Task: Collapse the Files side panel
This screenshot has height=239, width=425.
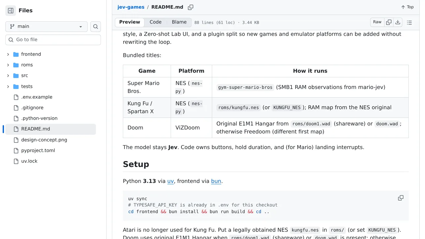Action: pos(11,11)
